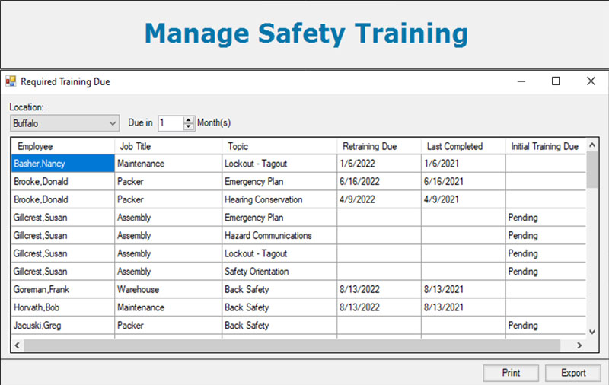Click Pending in the Jacuski,Greg row
This screenshot has height=385, width=609.
click(x=545, y=325)
